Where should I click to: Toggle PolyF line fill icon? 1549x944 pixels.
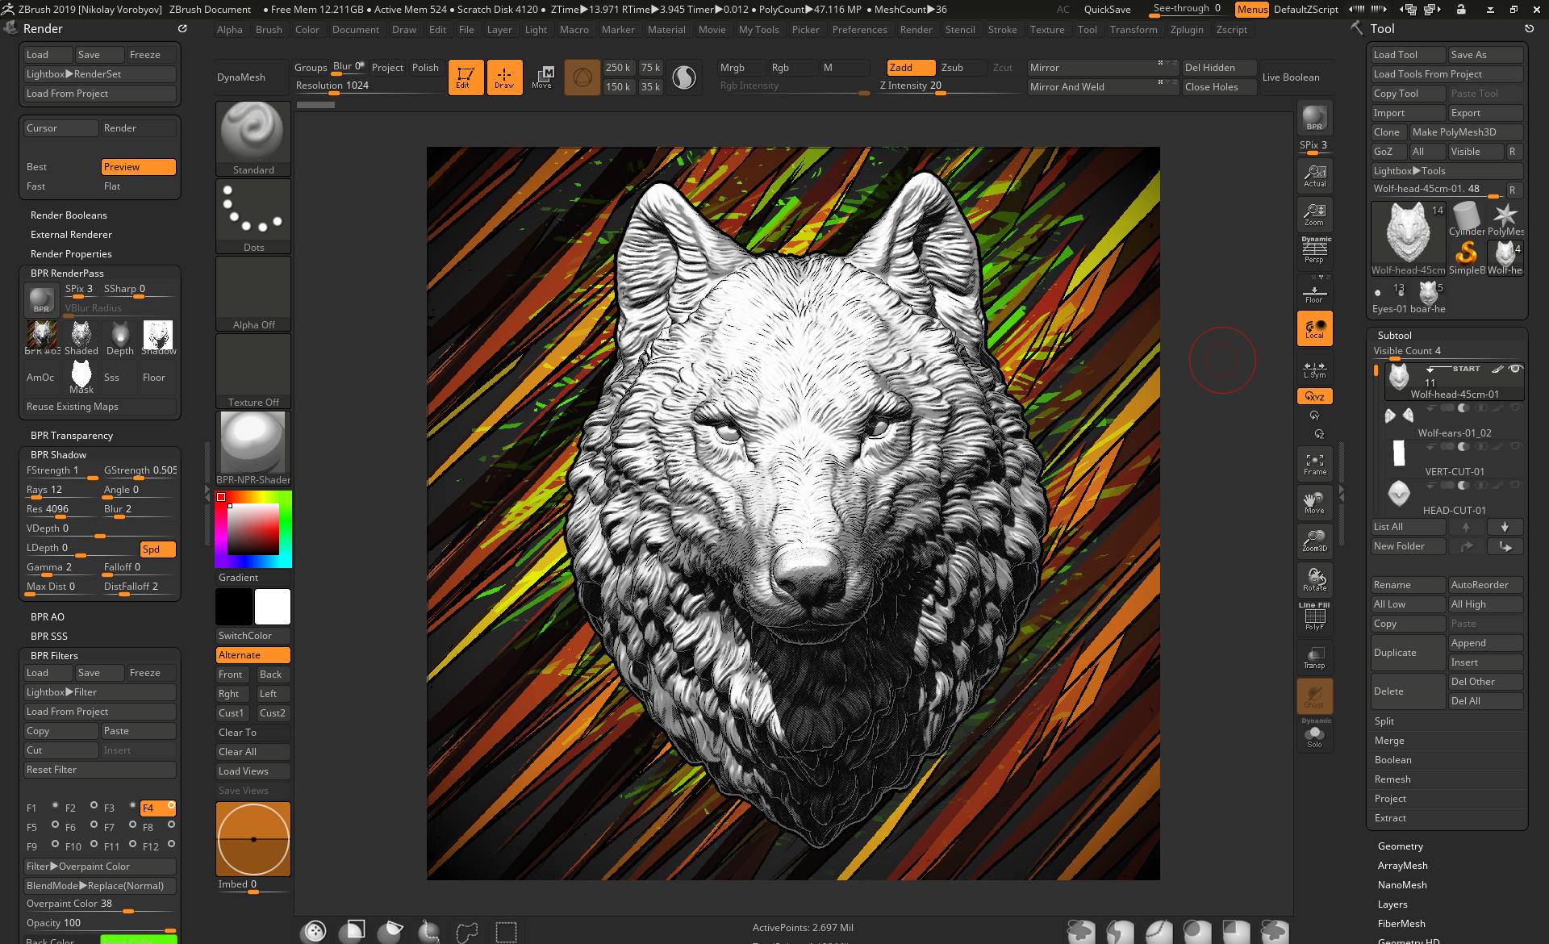pos(1314,617)
